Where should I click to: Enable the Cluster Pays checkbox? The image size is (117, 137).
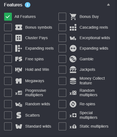click(8, 38)
